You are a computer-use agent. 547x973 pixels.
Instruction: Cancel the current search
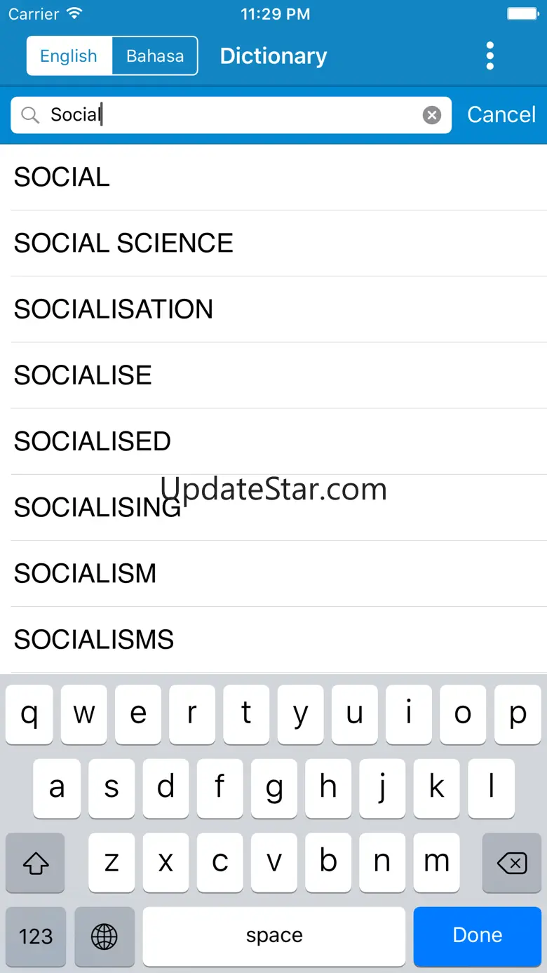click(x=501, y=115)
